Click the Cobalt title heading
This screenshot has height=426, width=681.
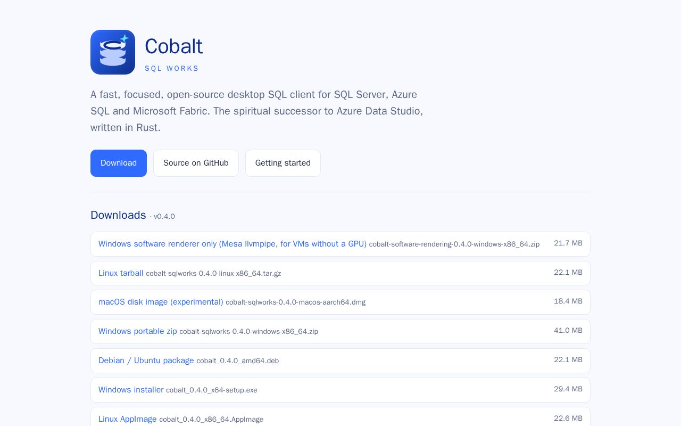pyautogui.click(x=173, y=46)
